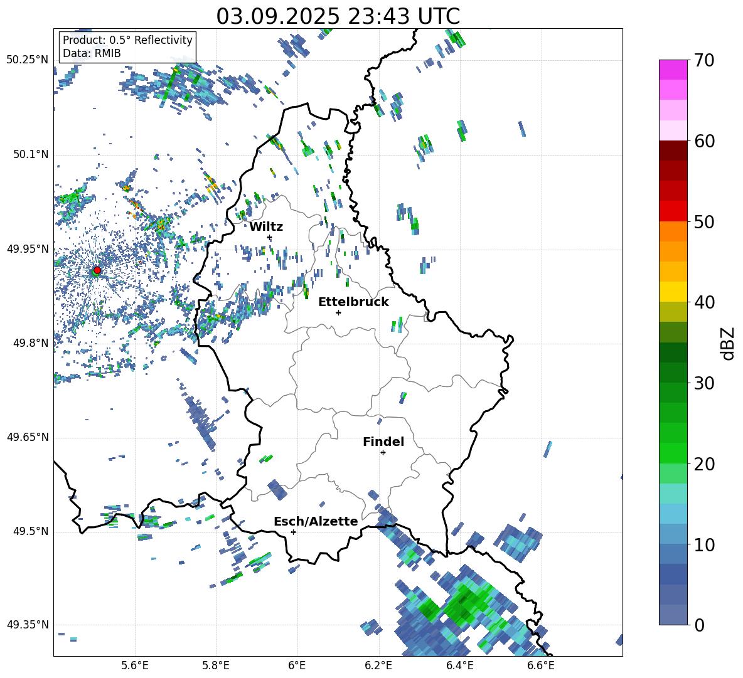This screenshot has height=678, width=743.
Task: Click the 5.6°E longitude label
Action: [x=135, y=665]
